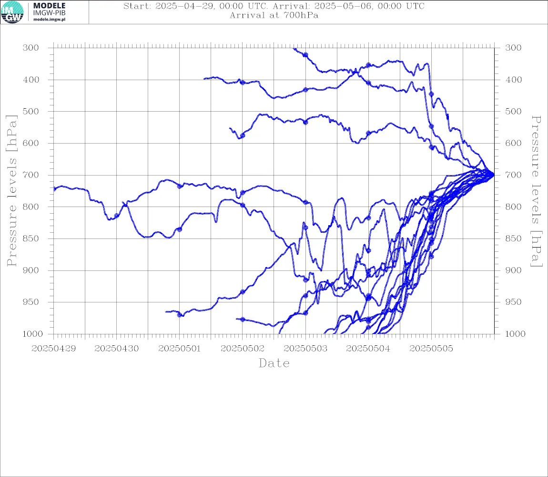Click the 20250503 date label
548x477 pixels.
point(305,349)
